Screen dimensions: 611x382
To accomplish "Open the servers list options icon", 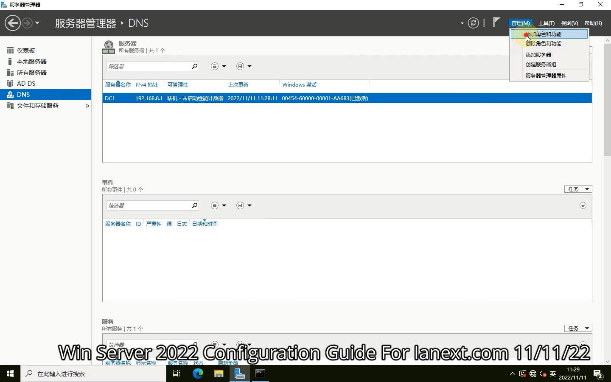I will coord(215,66).
